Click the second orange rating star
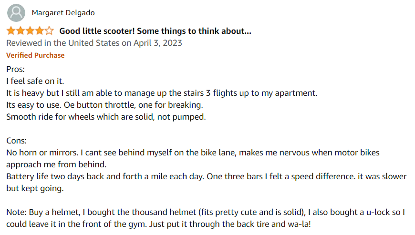Image resolution: width=415 pixels, height=235 pixels. pos(21,31)
